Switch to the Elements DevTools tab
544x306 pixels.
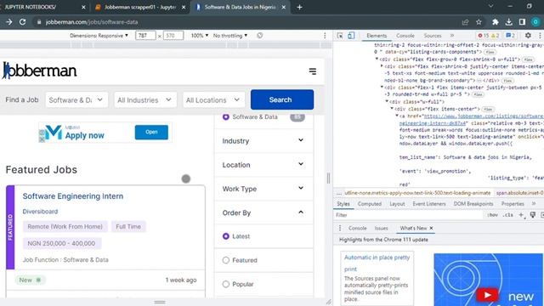(x=377, y=36)
